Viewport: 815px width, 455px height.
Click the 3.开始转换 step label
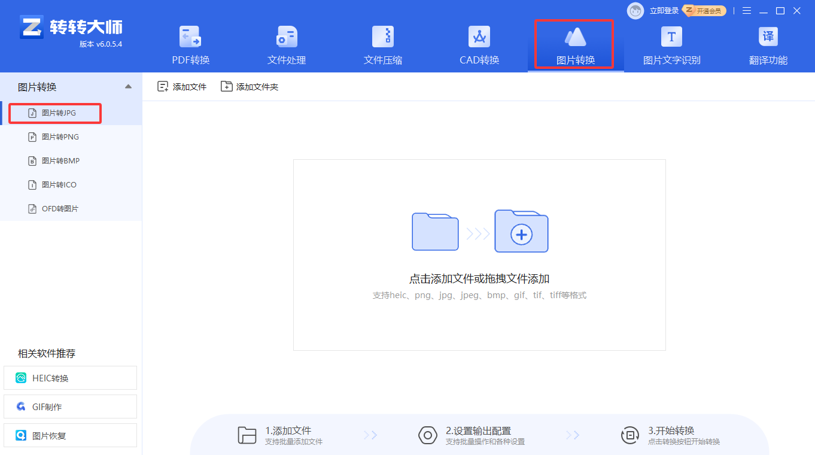click(x=671, y=430)
